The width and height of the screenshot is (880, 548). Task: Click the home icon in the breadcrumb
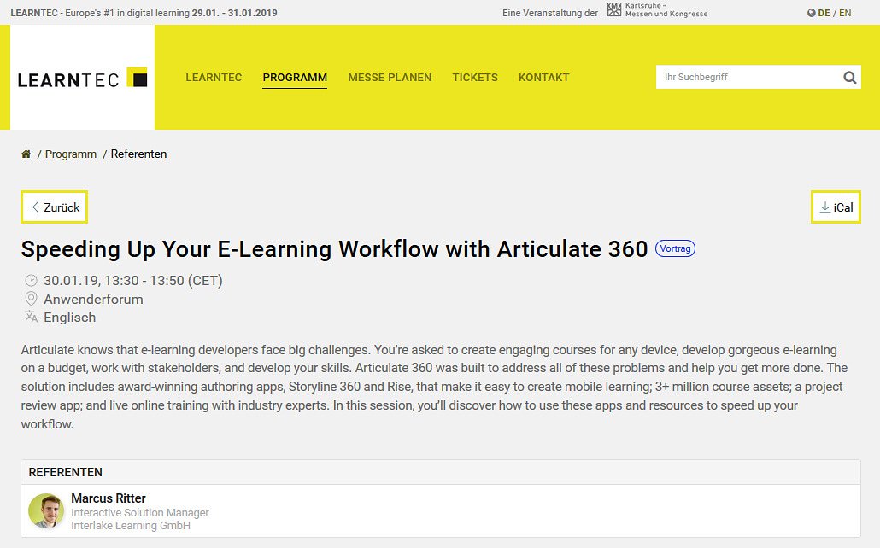point(26,154)
